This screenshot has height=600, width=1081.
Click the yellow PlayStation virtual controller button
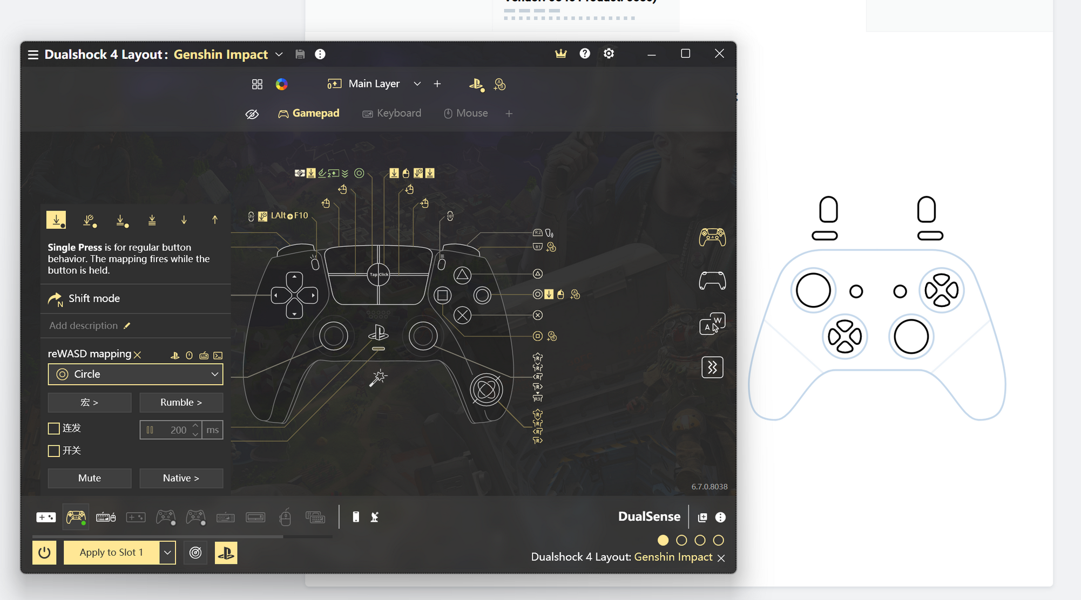(x=226, y=553)
